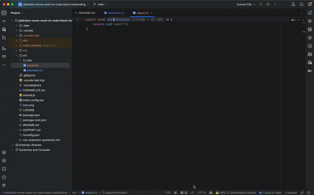The image size is (314, 195).
Task: Switch to the extension.ts tab
Action: click(x=116, y=13)
